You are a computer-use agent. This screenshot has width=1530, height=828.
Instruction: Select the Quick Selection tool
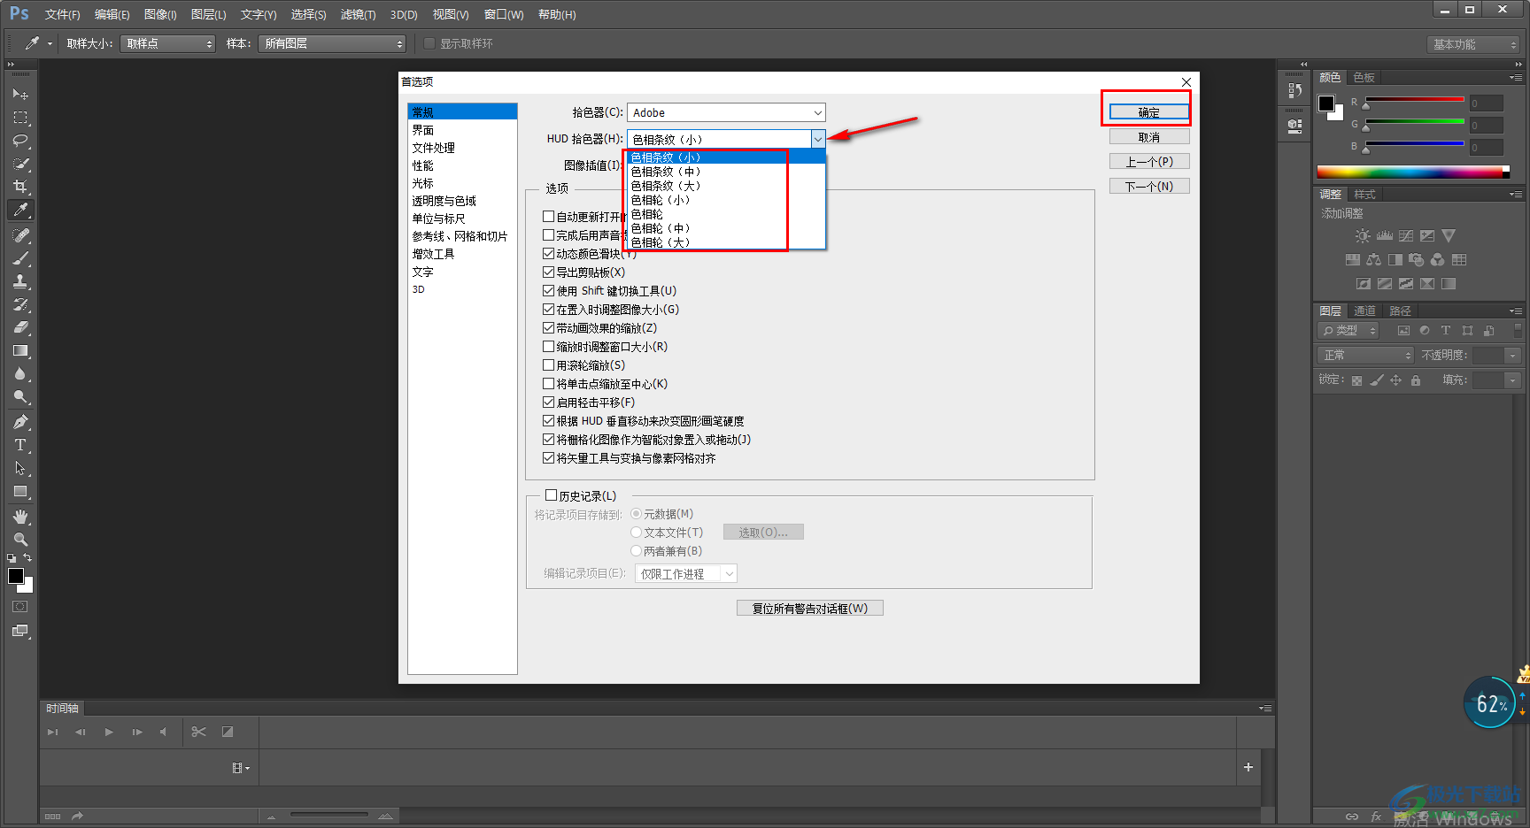click(20, 163)
